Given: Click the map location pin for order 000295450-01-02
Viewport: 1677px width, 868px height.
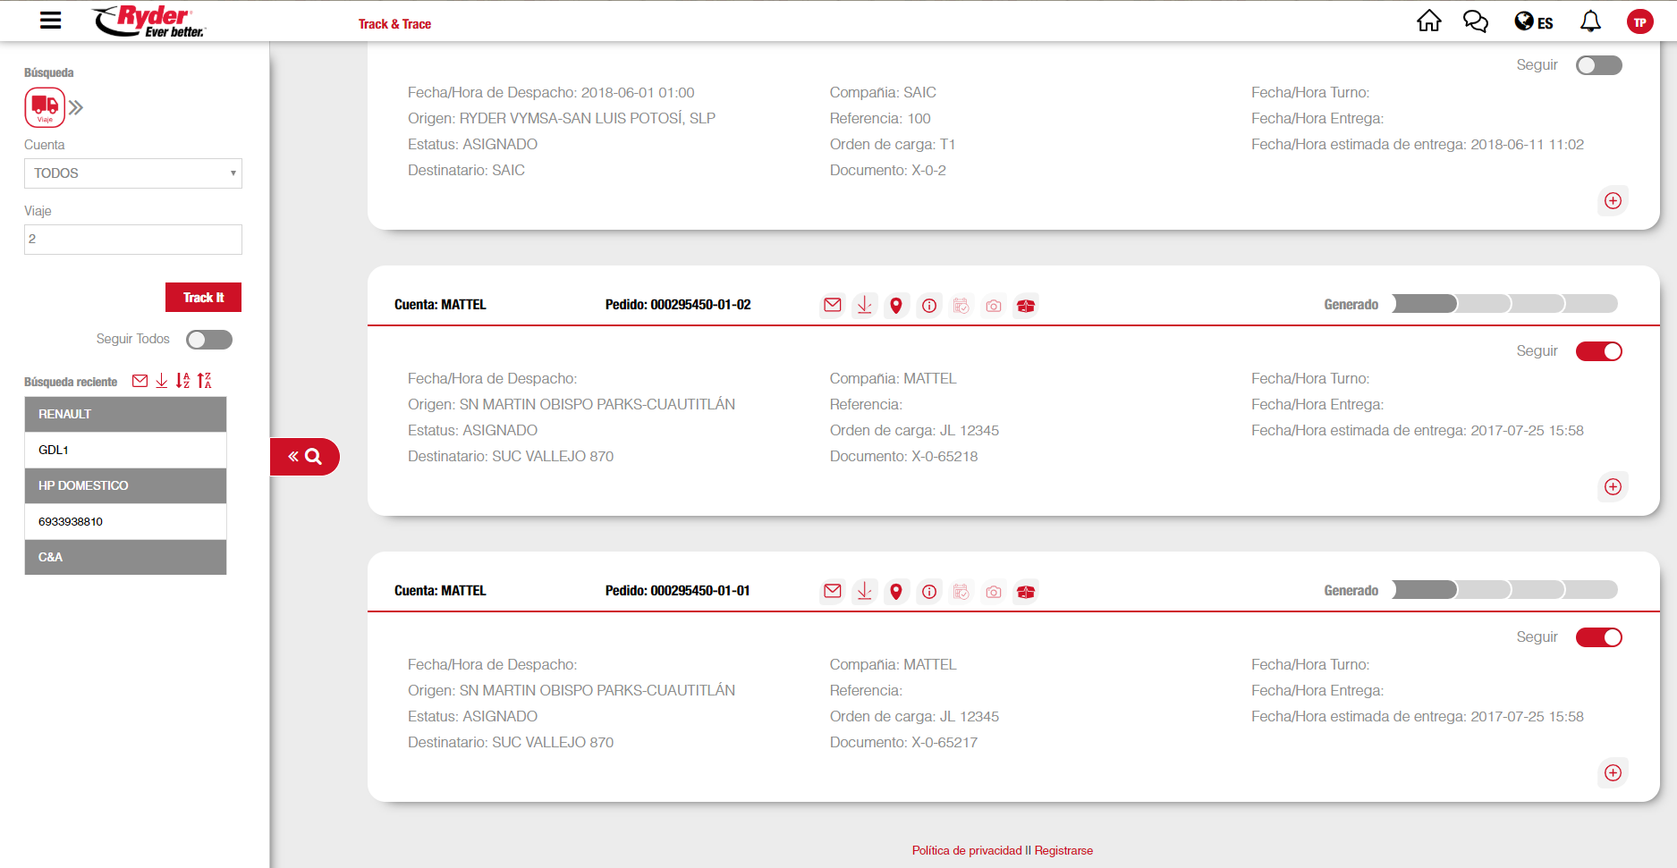Looking at the screenshot, I should pyautogui.click(x=896, y=306).
